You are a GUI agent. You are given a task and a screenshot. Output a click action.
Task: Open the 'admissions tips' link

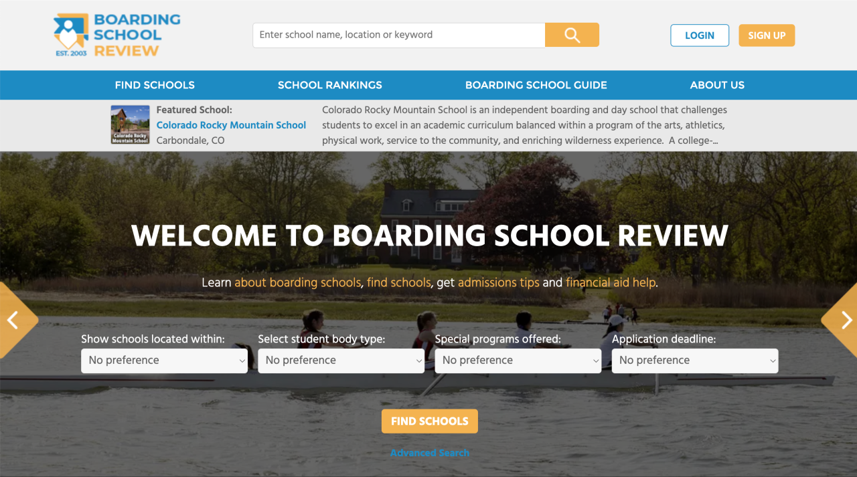[498, 282]
